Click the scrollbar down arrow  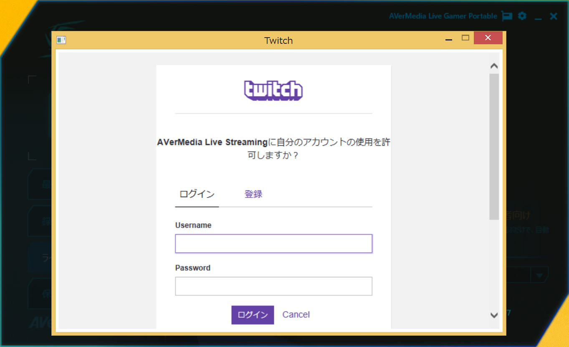click(x=494, y=315)
